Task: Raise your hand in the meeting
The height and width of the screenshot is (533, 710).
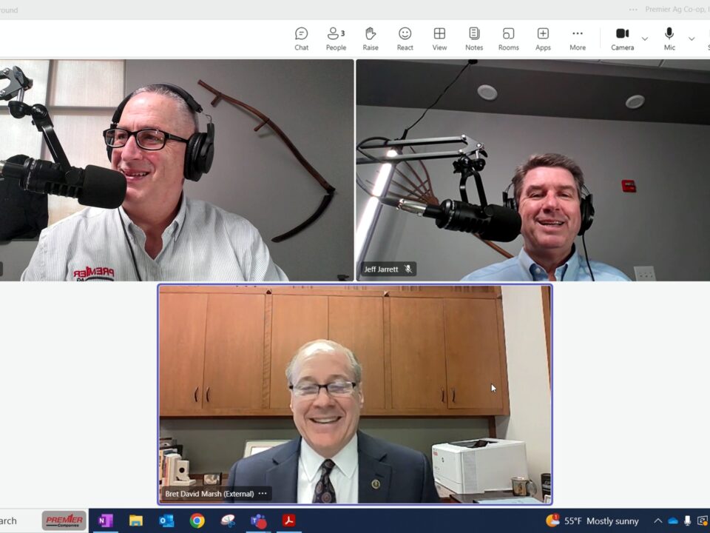Action: pos(371,38)
